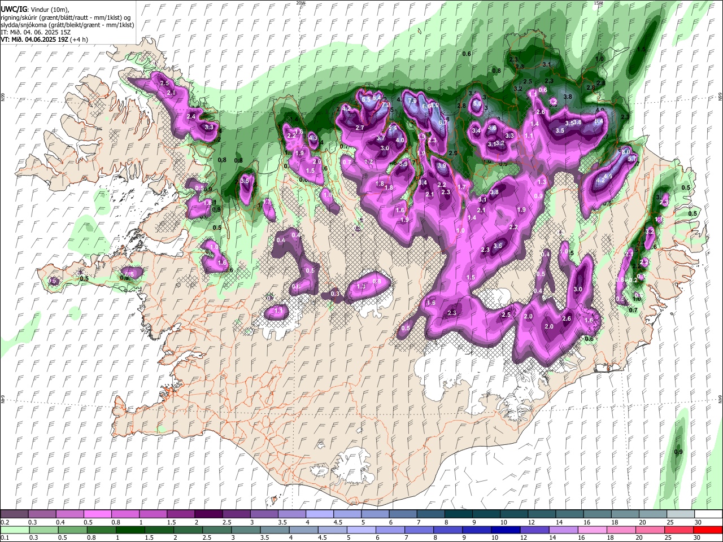Viewport: 723px width, 542px height.
Task: Click the snow legend swatch for 0.3–0.4
Action: point(42,514)
